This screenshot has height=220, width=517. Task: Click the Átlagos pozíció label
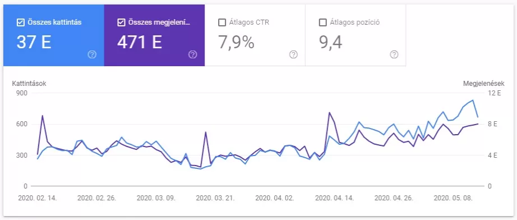coord(355,22)
